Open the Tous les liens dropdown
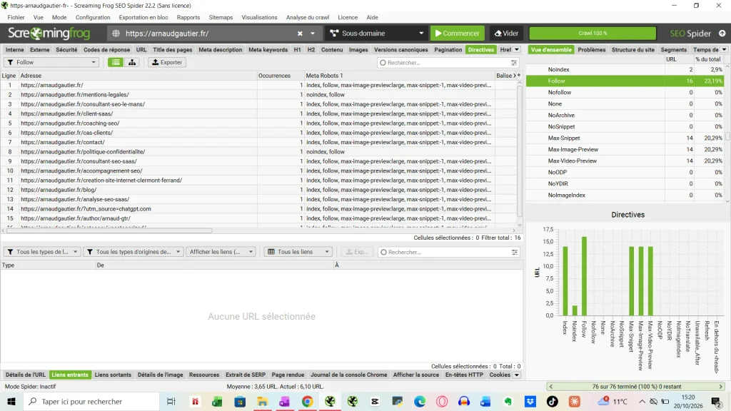This screenshot has width=731, height=411. 298,252
